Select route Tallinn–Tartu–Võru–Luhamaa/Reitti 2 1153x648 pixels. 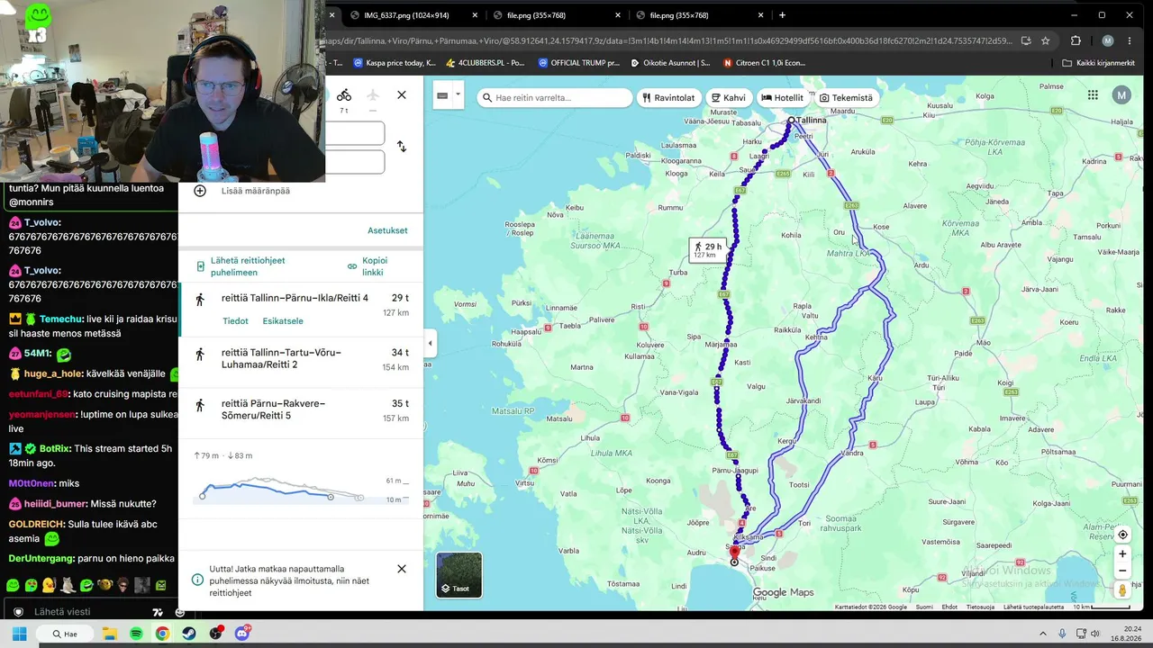click(302, 362)
